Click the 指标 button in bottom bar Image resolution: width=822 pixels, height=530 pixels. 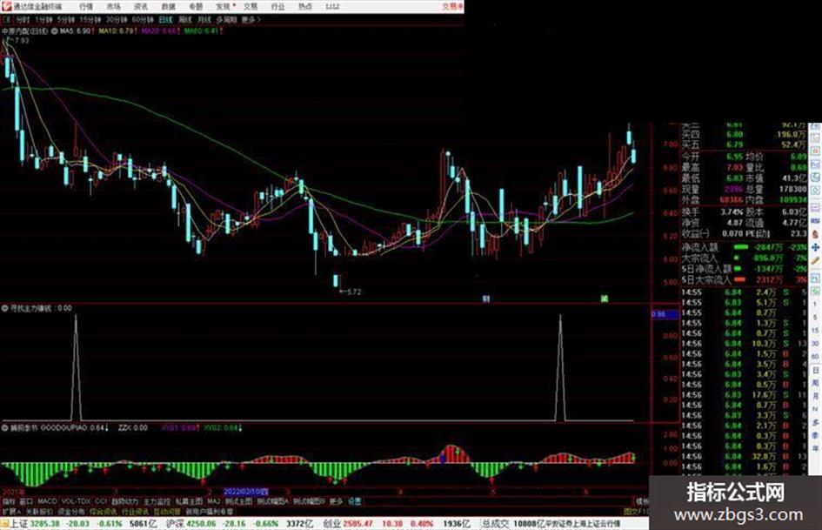click(x=9, y=501)
